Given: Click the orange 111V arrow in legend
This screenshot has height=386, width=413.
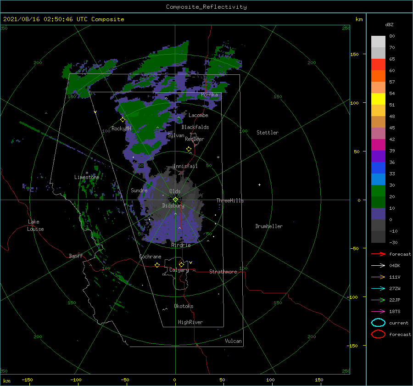Looking at the screenshot, I should (x=378, y=277).
